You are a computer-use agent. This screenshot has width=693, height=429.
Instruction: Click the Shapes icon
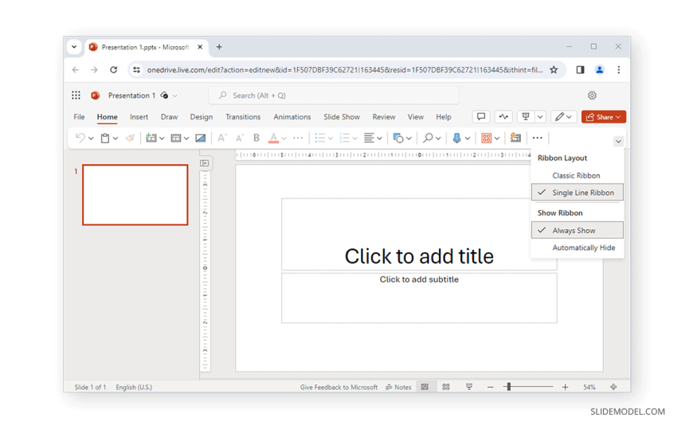[x=398, y=138]
